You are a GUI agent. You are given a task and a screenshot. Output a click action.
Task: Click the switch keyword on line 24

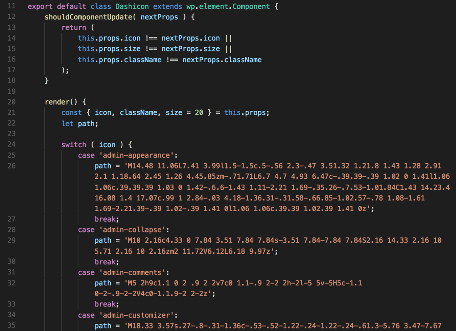(74, 144)
